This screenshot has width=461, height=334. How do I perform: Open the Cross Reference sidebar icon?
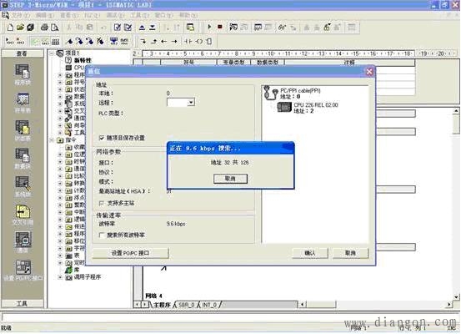(23, 215)
